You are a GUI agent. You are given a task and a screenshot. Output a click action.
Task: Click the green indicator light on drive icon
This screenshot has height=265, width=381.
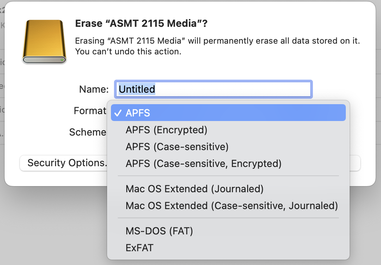point(62,60)
